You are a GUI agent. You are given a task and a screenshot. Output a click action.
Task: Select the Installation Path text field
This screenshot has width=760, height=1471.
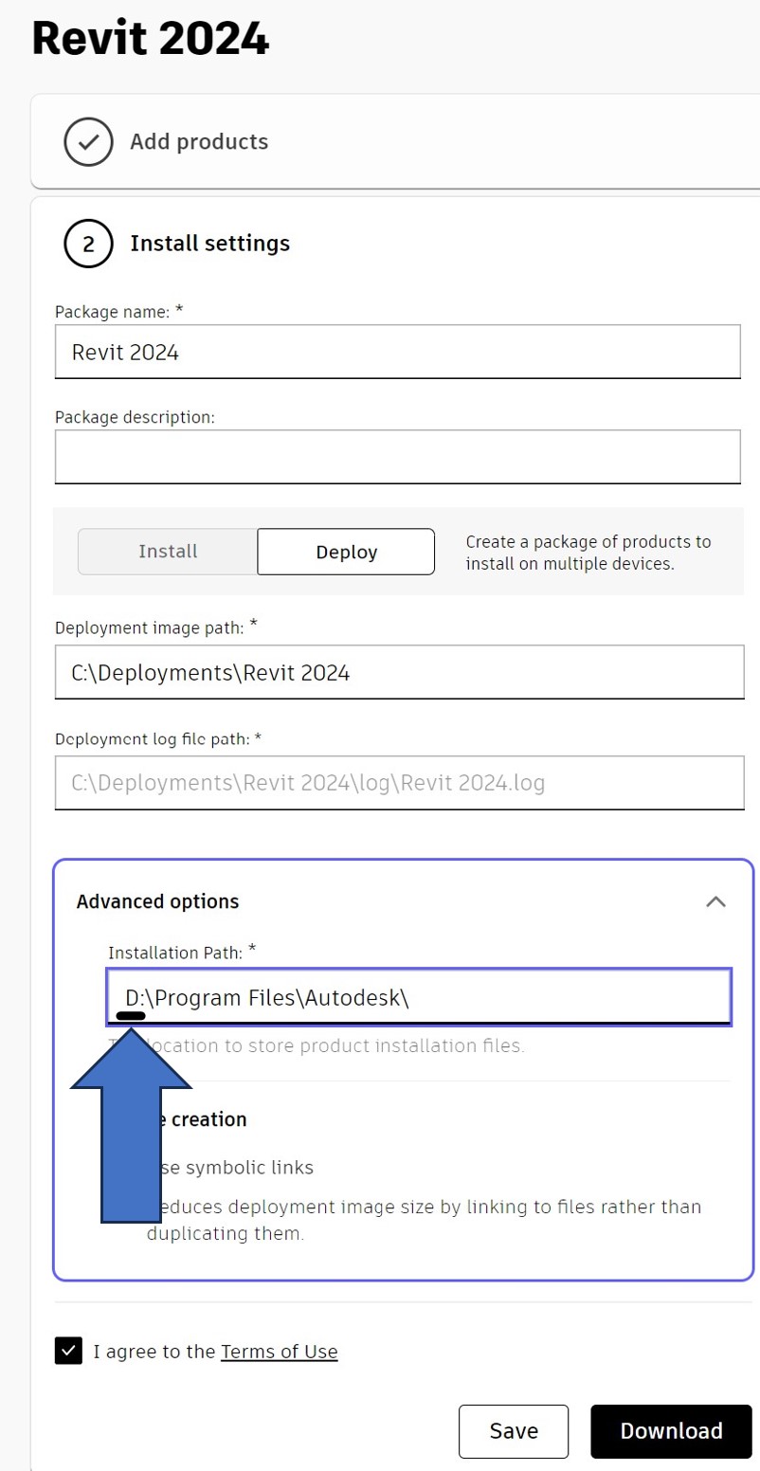coord(419,997)
